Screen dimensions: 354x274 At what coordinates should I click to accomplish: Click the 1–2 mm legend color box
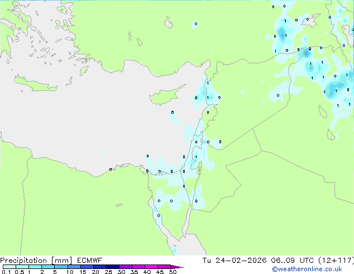coord(35,267)
